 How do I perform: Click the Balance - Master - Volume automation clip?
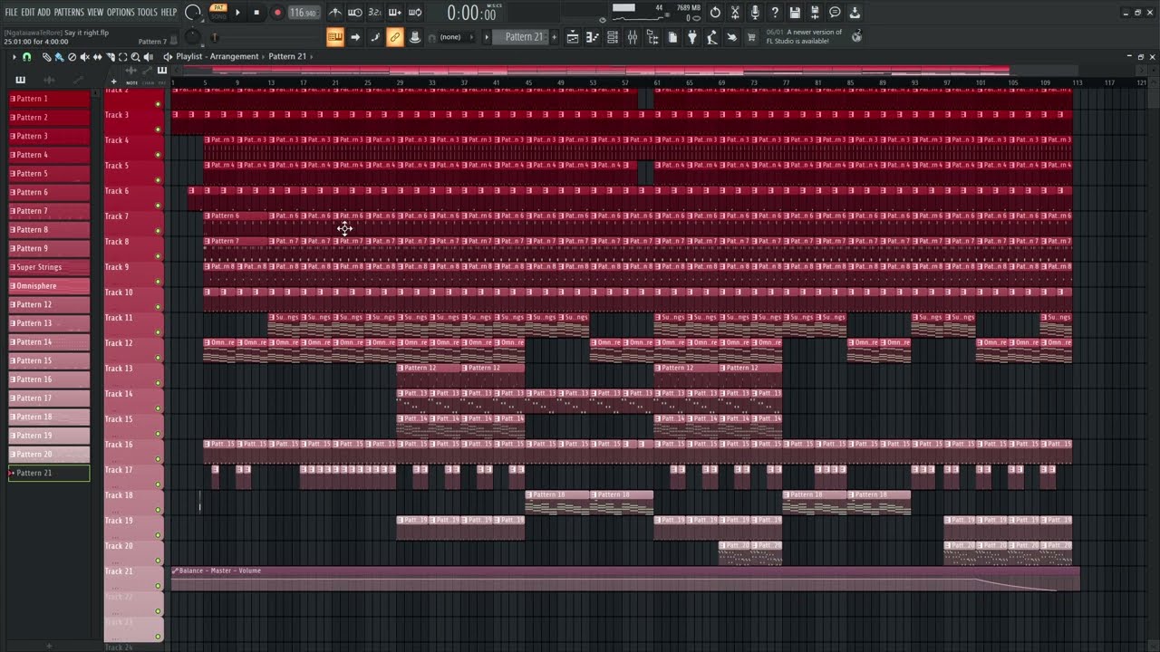click(x=625, y=579)
